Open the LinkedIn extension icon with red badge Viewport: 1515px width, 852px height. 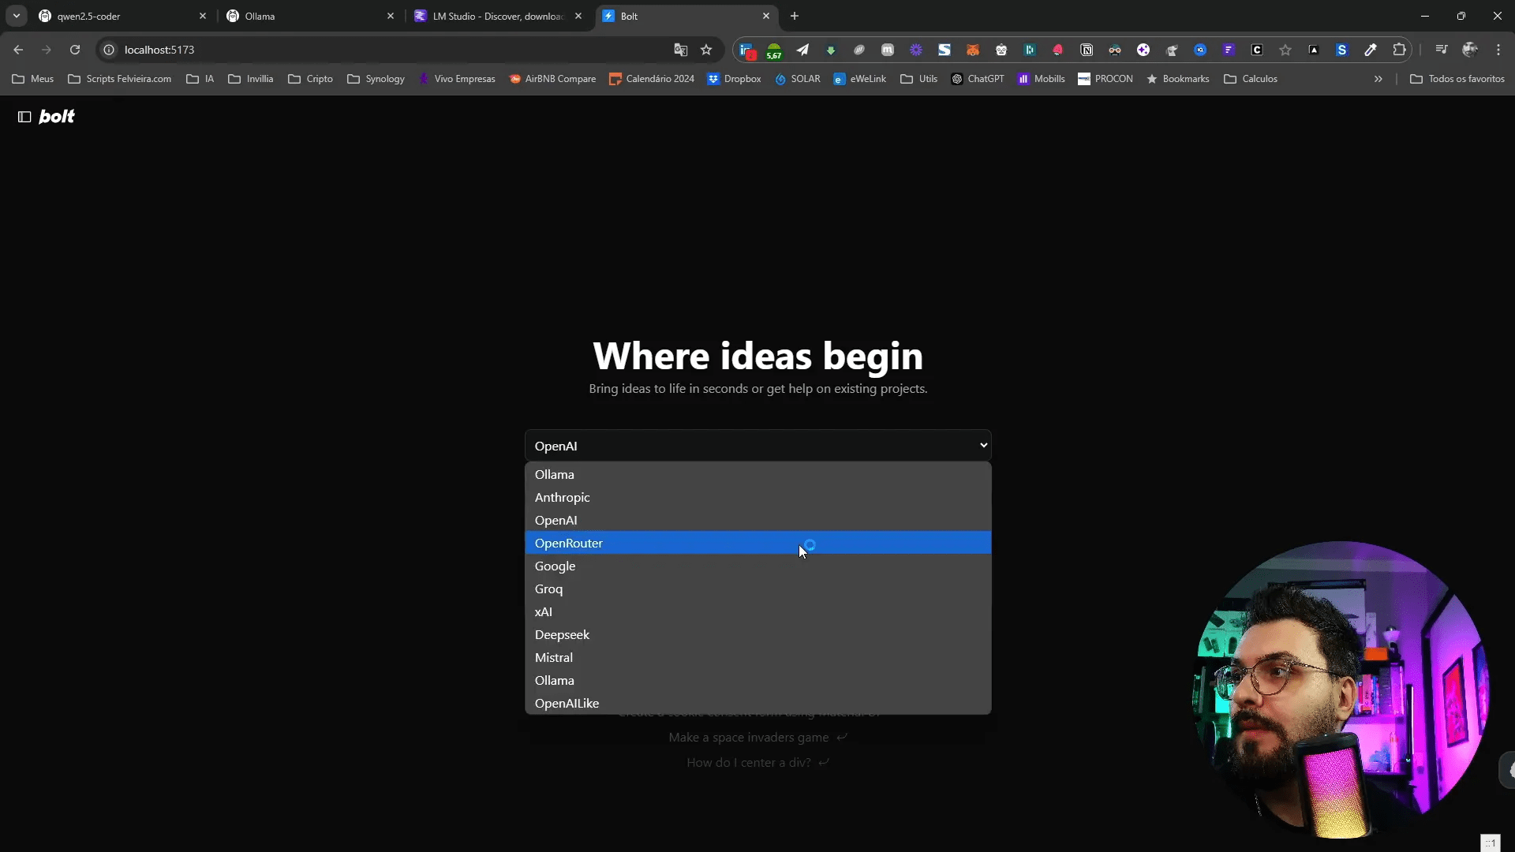(x=746, y=51)
